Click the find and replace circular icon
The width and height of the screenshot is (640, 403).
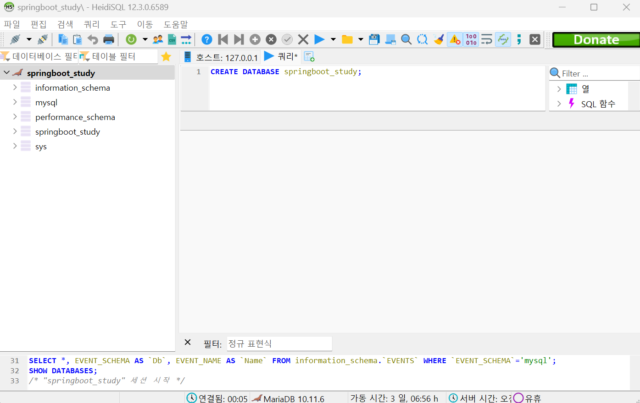(x=422, y=39)
